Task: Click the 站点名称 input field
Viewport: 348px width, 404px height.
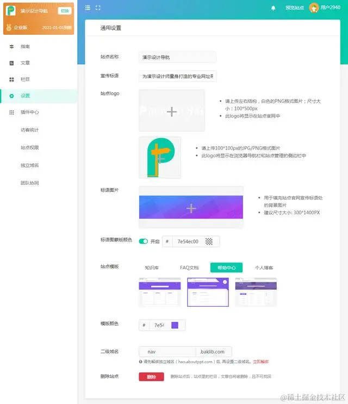Action: 177,57
